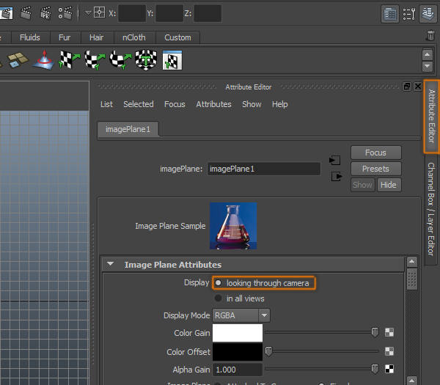Open the List menu in Attribute Editor
This screenshot has width=440, height=385.
(x=106, y=104)
